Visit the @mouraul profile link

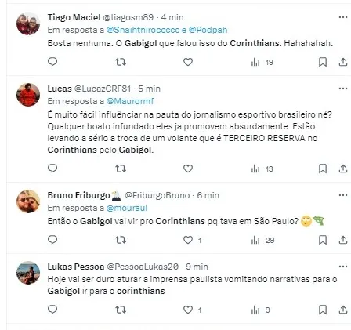click(127, 208)
